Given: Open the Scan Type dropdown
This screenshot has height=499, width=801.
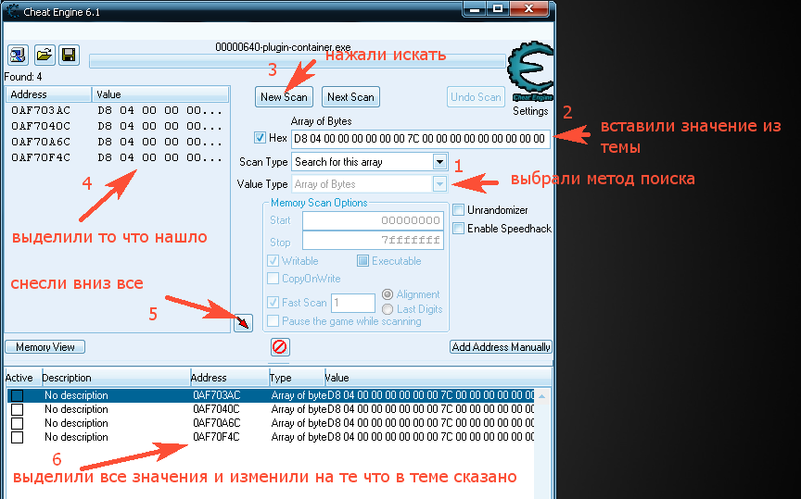Looking at the screenshot, I should coord(439,162).
